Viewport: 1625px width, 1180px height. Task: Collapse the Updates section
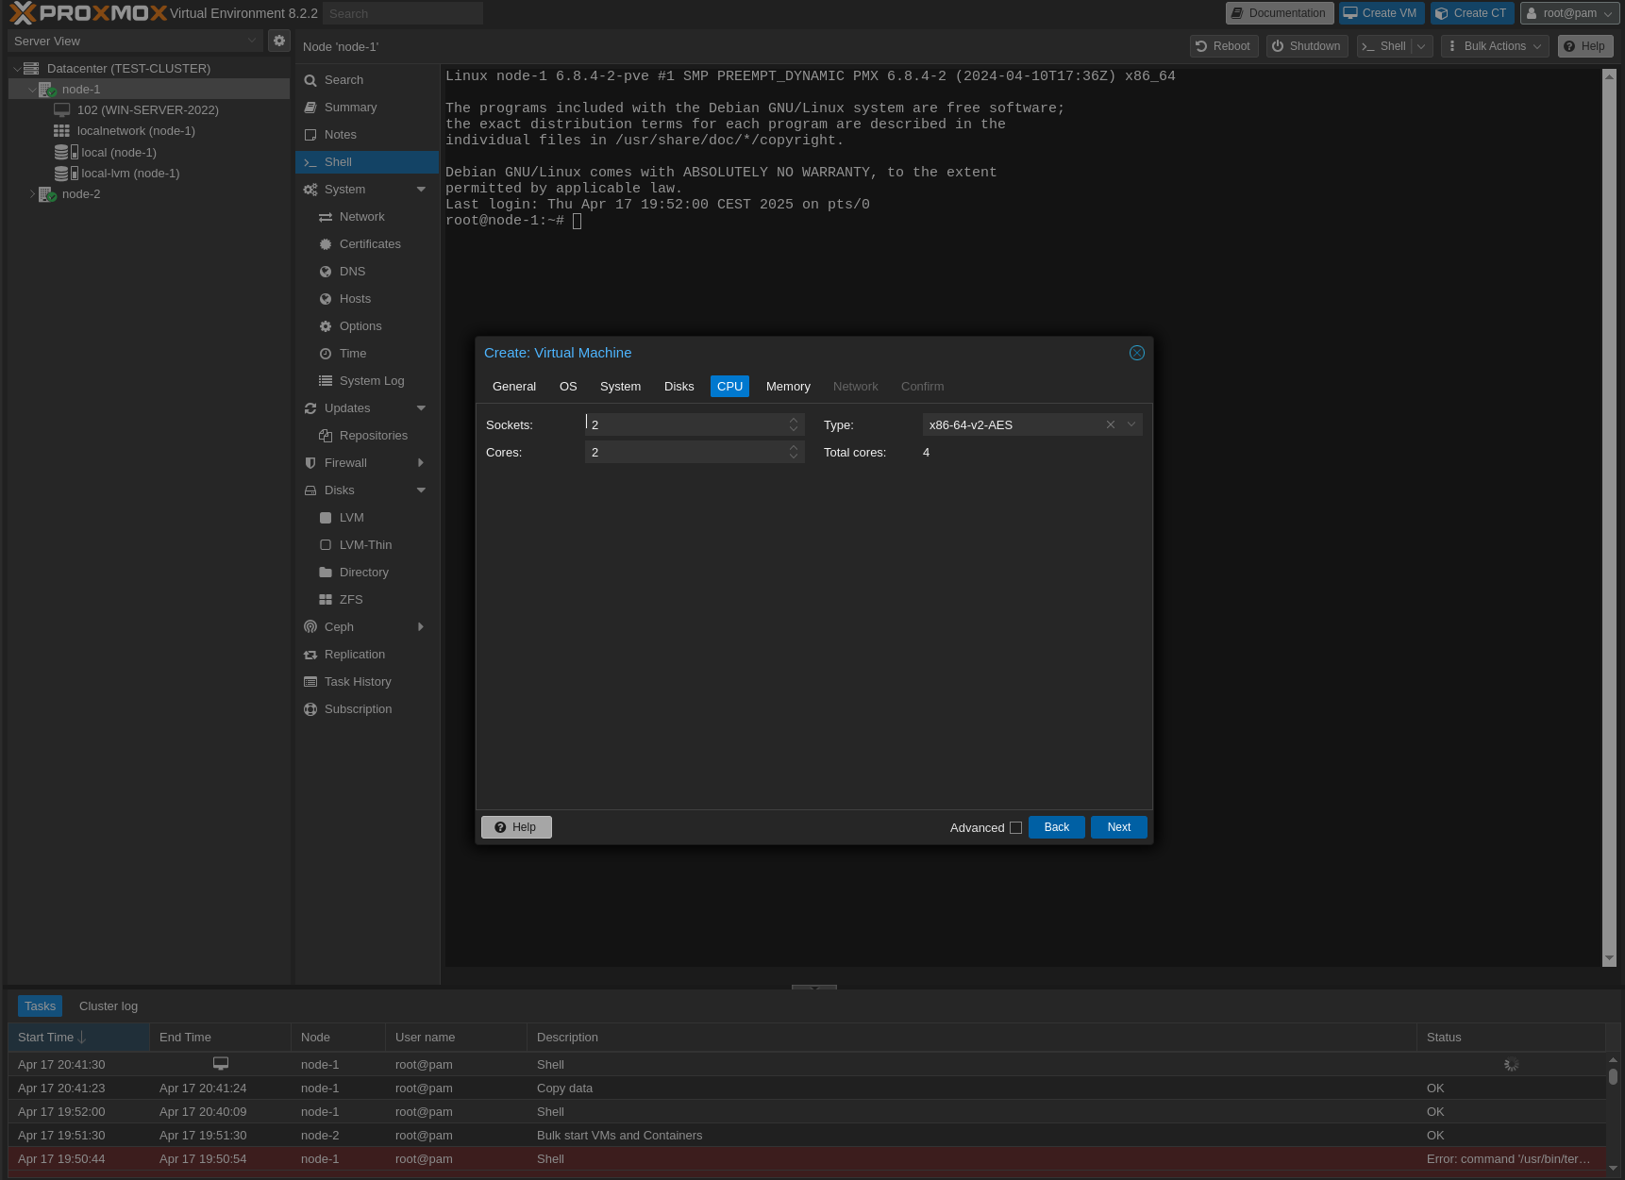(x=420, y=407)
